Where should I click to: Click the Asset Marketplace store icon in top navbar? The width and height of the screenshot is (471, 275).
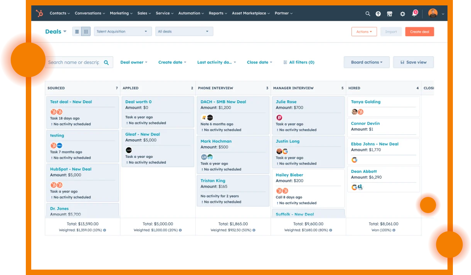tap(390, 13)
